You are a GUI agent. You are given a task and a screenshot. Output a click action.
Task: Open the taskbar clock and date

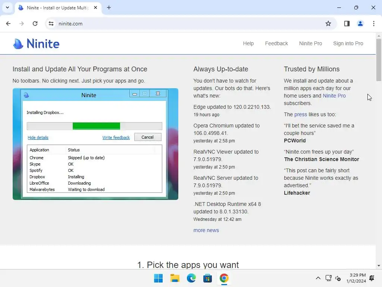[356, 278]
